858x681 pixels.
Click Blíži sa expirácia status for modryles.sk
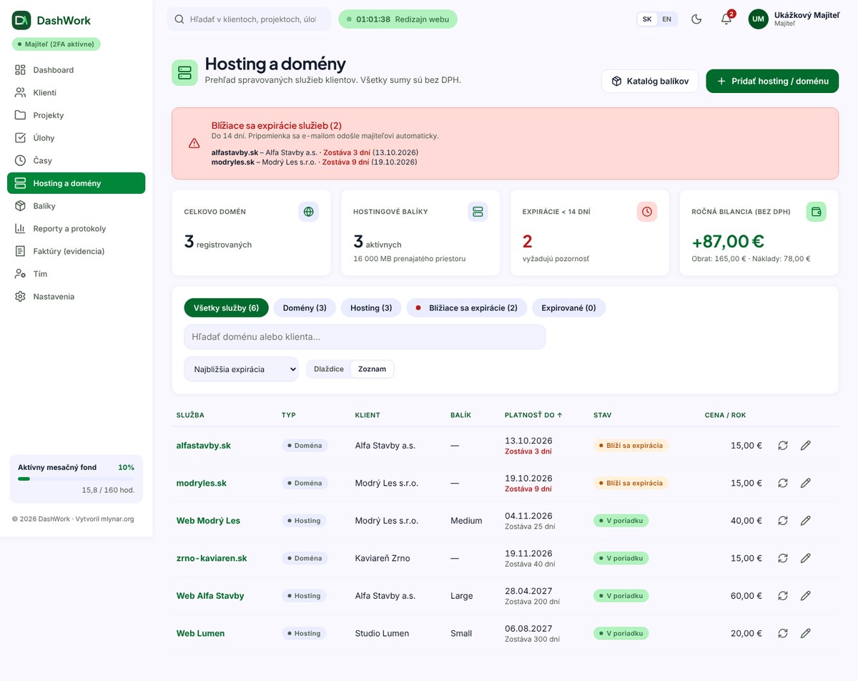(631, 483)
